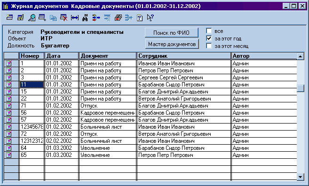The height and width of the screenshot is (186, 309).
Task: Click the row icon for document 15
Action: (x=9, y=92)
